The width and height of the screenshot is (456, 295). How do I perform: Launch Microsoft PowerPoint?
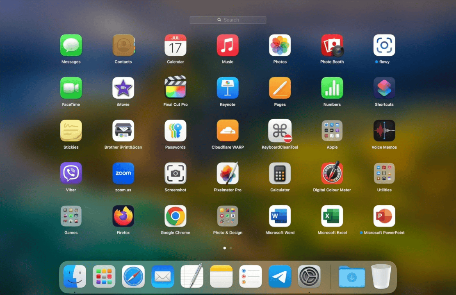(384, 216)
